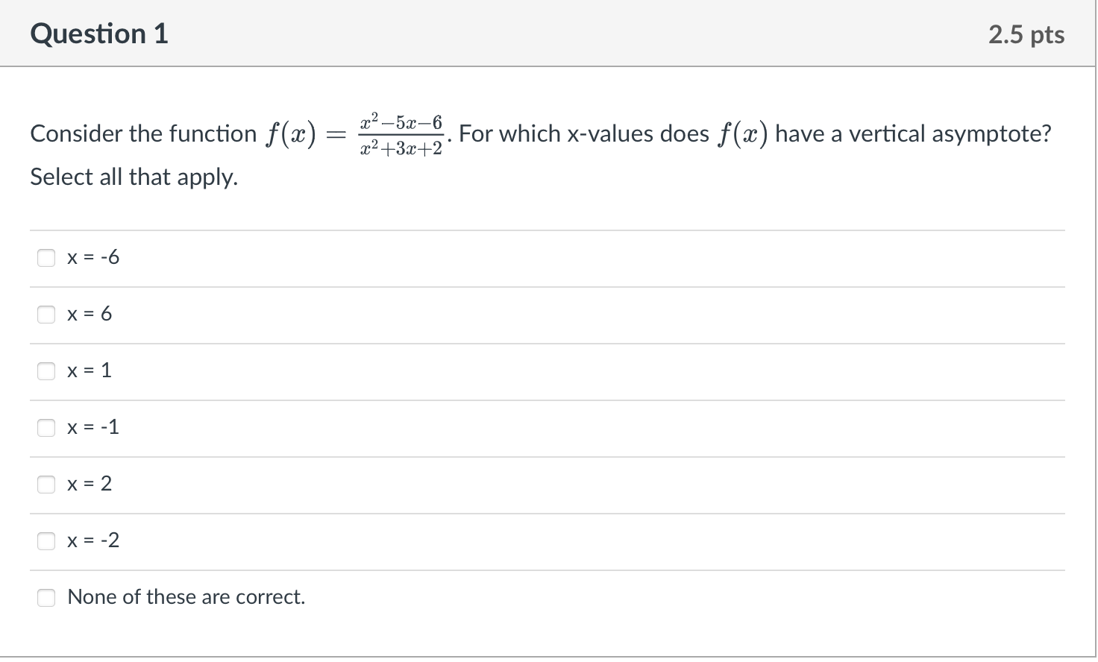Viewport: 1098px width, 662px height.
Task: Select the x = -6 answer label
Action: (92, 258)
